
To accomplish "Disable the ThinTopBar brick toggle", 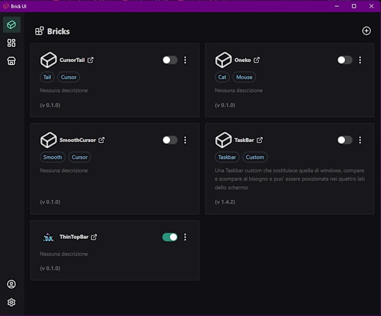I will coord(170,237).
